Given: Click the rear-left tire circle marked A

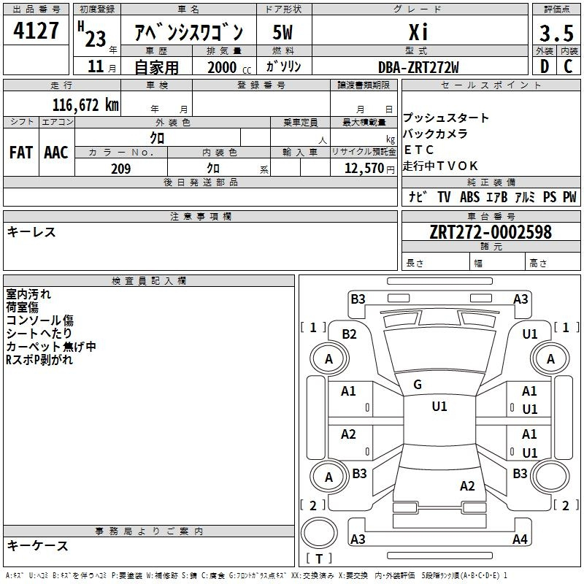Looking at the screenshot, I should coord(329,477).
